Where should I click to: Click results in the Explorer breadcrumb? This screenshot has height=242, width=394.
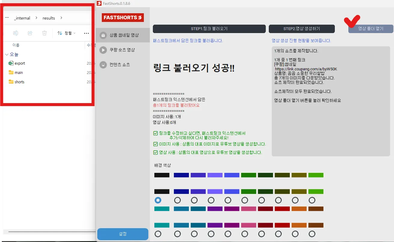[x=49, y=18]
